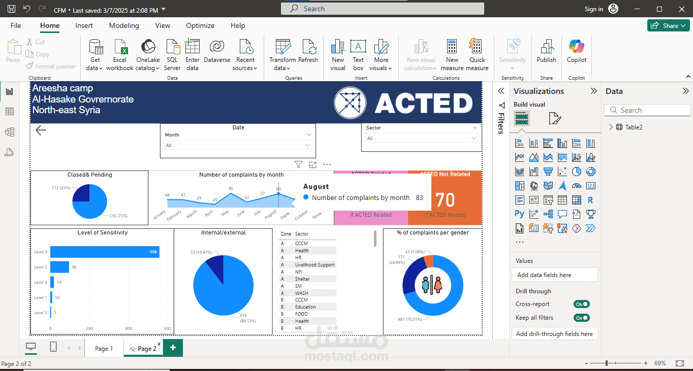The width and height of the screenshot is (693, 371).
Task: Open DAX query view in left sidebar
Action: click(x=9, y=152)
